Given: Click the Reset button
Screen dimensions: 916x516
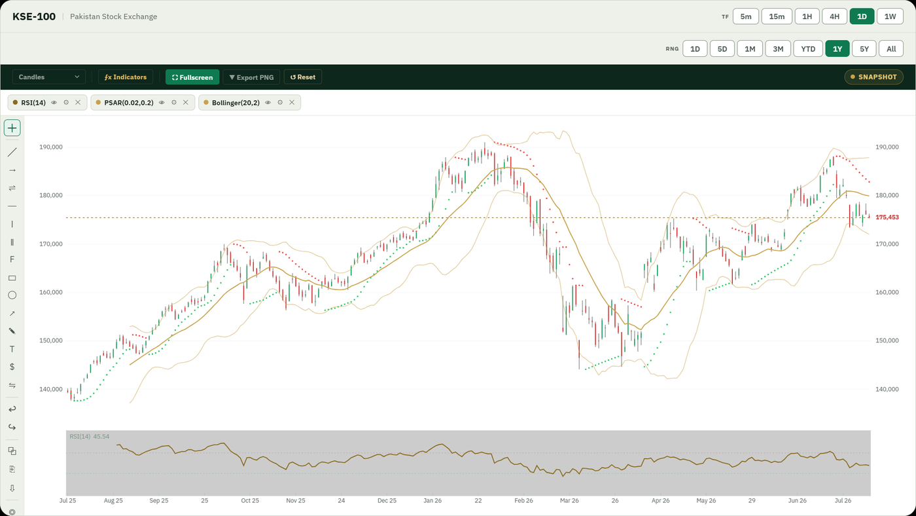Looking at the screenshot, I should pos(303,77).
